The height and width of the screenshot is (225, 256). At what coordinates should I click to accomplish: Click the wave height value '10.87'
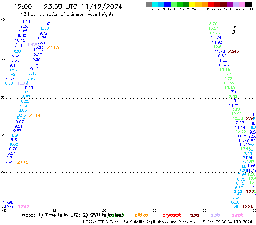[x=239, y=123]
